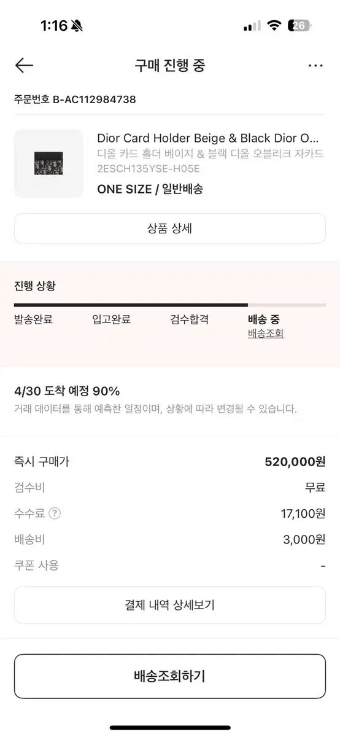The height and width of the screenshot is (737, 340).
Task: Tap the Wi-Fi icon in status bar
Action: click(x=275, y=26)
